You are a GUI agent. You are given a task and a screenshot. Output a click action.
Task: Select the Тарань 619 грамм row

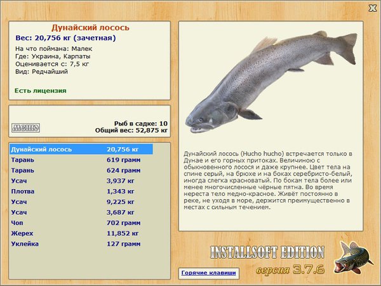81,160
